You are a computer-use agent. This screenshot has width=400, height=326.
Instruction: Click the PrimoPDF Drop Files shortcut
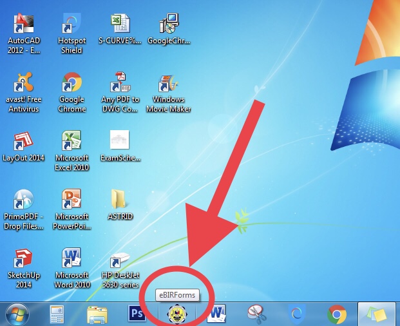(24, 200)
